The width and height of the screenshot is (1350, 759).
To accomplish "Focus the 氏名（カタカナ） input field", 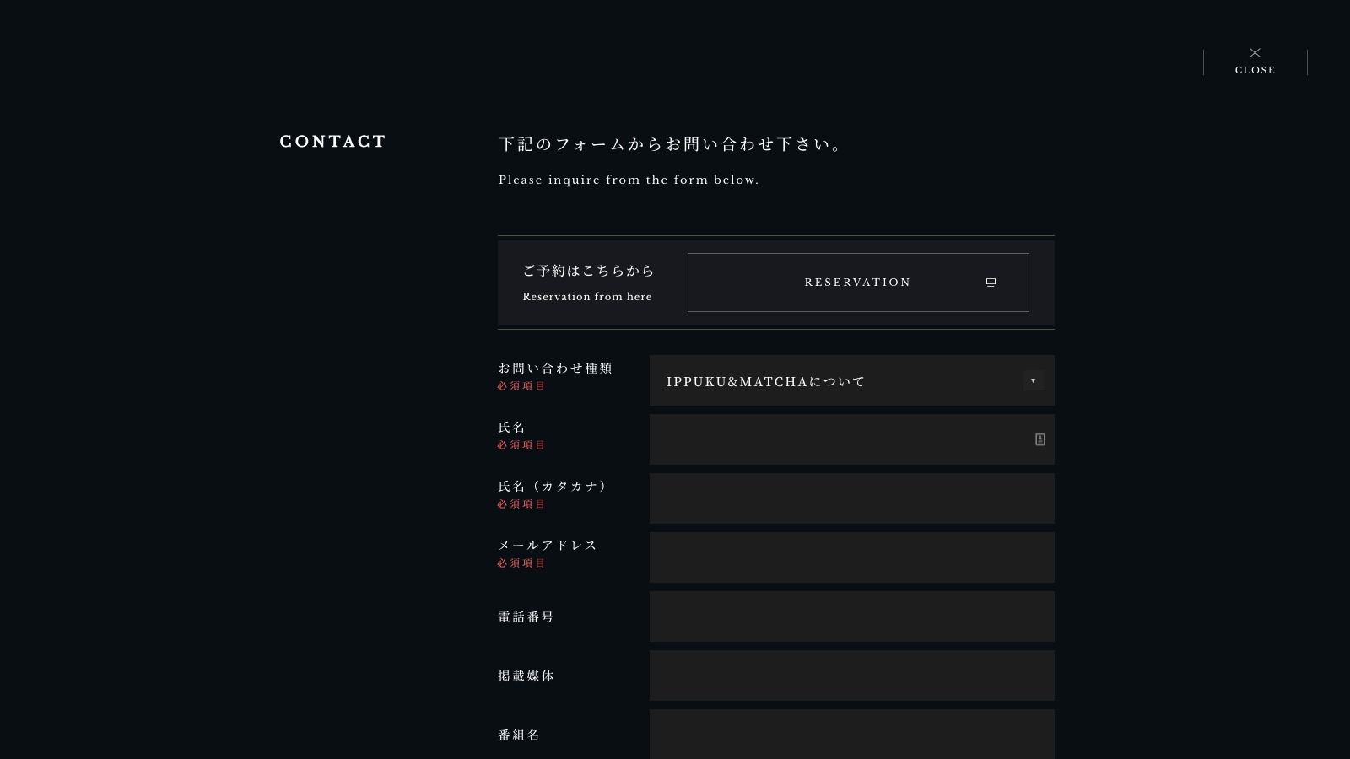I will click(x=852, y=498).
